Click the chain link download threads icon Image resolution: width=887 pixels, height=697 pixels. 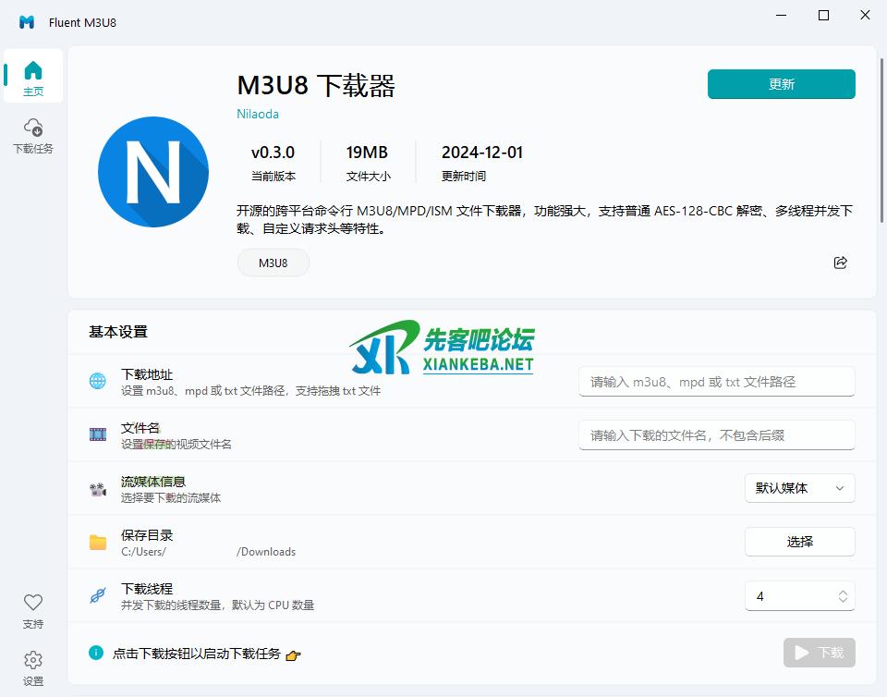(98, 596)
